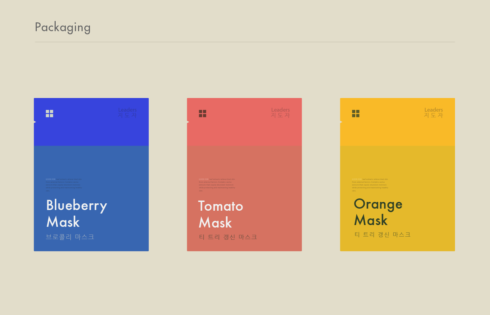
Task: Click the grid icon on the Tomato card
Action: coord(202,113)
